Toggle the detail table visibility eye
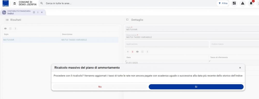The image size is (259, 99). [137, 52]
